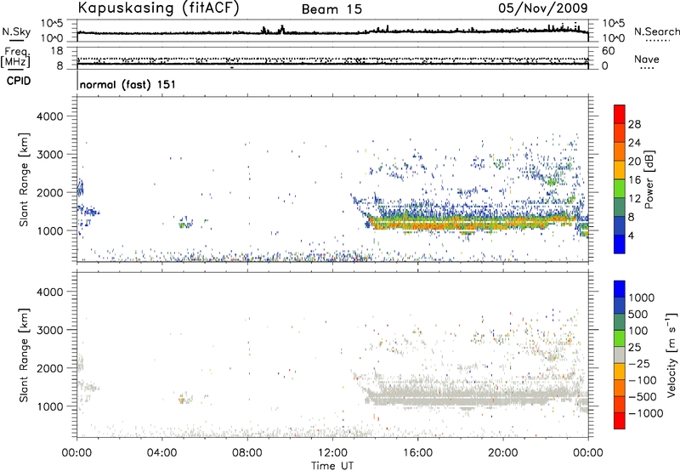The width and height of the screenshot is (680, 471).
Task: Click the 'CPID' row label
Action: pyautogui.click(x=19, y=81)
